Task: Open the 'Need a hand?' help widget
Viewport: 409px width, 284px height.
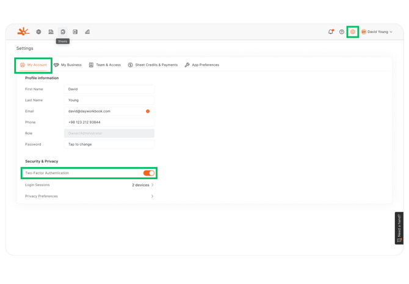Action: 399,228
